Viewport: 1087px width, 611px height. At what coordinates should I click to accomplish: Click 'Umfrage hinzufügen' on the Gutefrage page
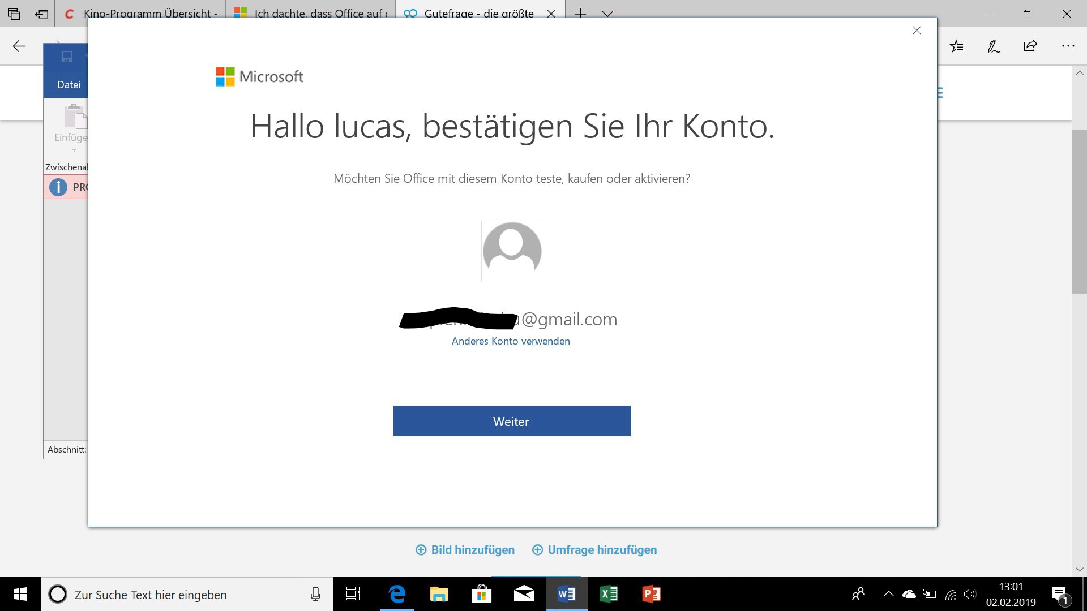[x=594, y=550]
